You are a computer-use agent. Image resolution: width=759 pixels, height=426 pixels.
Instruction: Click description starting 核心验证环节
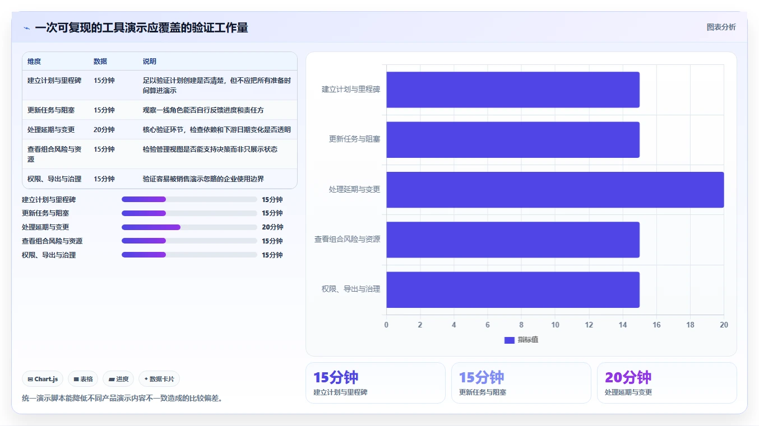click(x=217, y=130)
